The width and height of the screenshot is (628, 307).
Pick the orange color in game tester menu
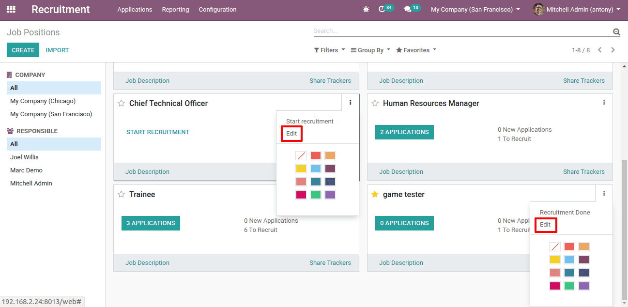point(584,247)
